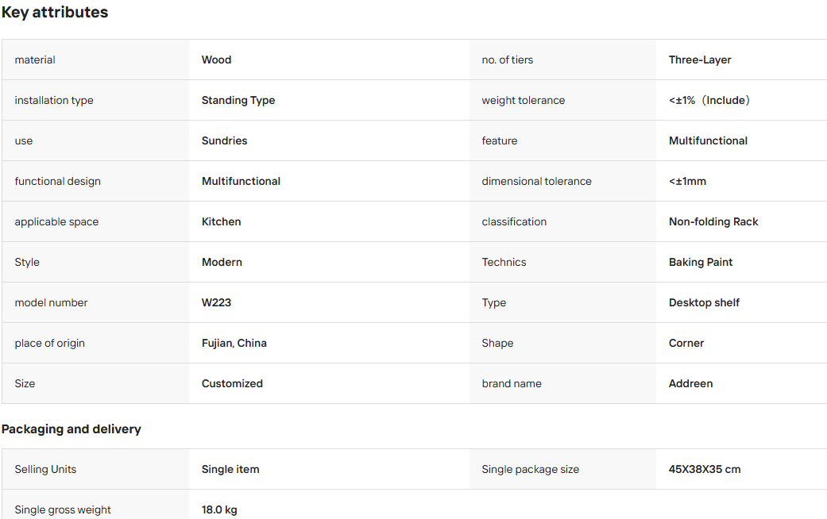Image resolution: width=827 pixels, height=519 pixels.
Task: Select the 45X38X35 cm package size
Action: (705, 469)
